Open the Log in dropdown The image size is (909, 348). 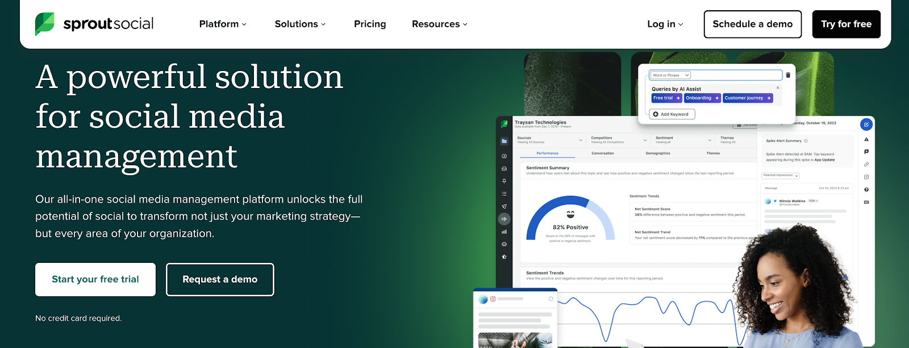tap(665, 24)
